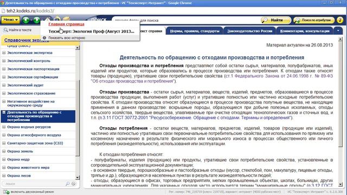Click the page icon in the address bar
This screenshot has height=195, width=347.
(x=3, y=11)
